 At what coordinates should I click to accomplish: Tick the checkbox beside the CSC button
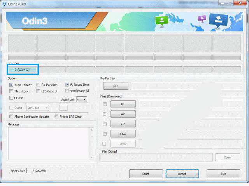point(105,134)
